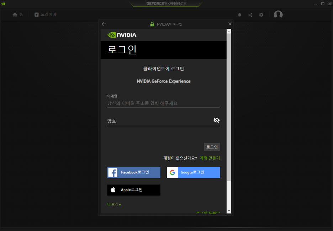
Task: Go back using the login dialog arrow
Action: point(104,24)
